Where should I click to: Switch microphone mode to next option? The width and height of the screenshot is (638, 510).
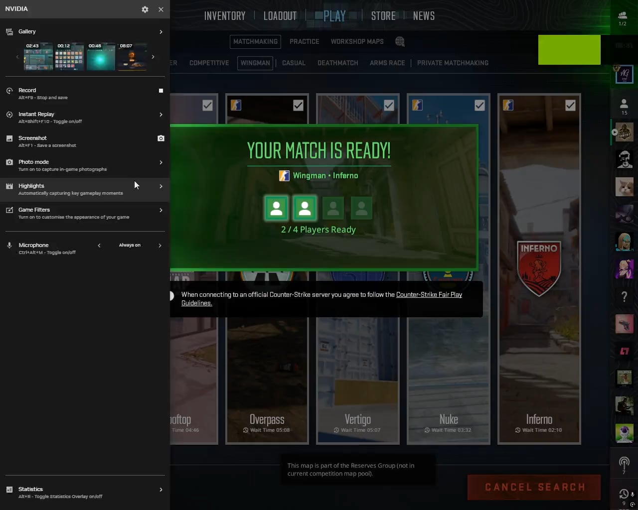point(160,246)
